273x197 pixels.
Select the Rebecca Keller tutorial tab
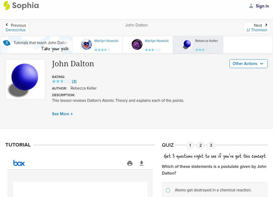(198, 45)
